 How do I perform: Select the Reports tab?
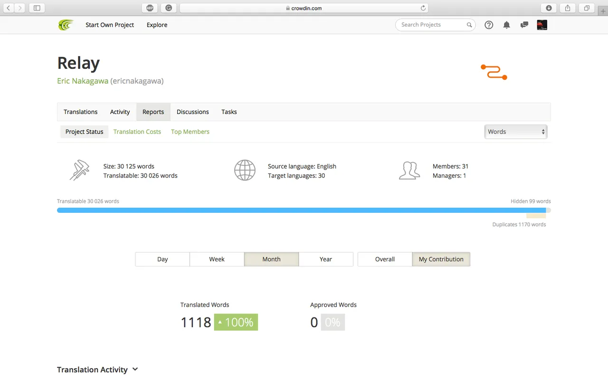pyautogui.click(x=153, y=112)
